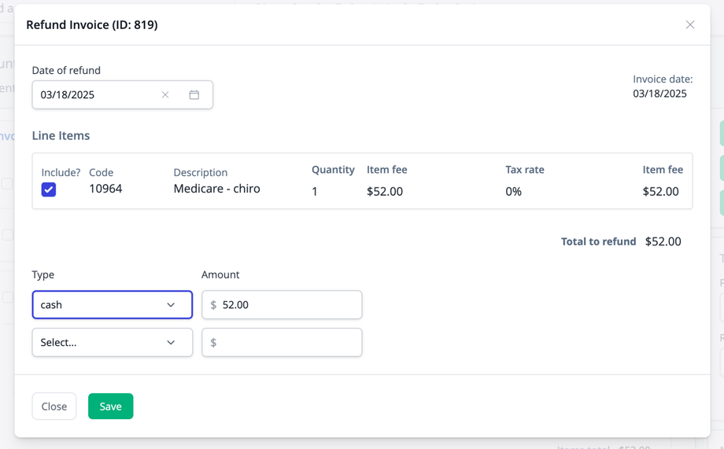Select the line item code 10964
The height and width of the screenshot is (449, 724).
[x=105, y=189]
